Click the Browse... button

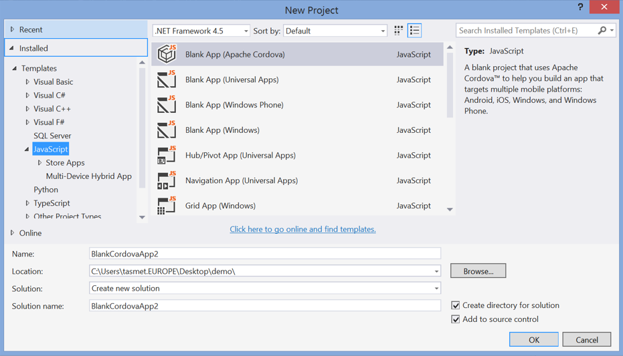tap(478, 271)
